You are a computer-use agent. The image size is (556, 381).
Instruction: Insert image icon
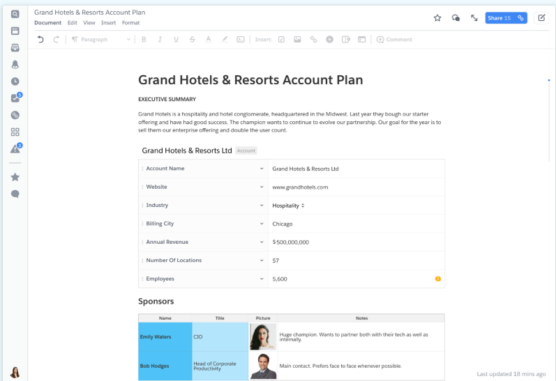point(297,39)
